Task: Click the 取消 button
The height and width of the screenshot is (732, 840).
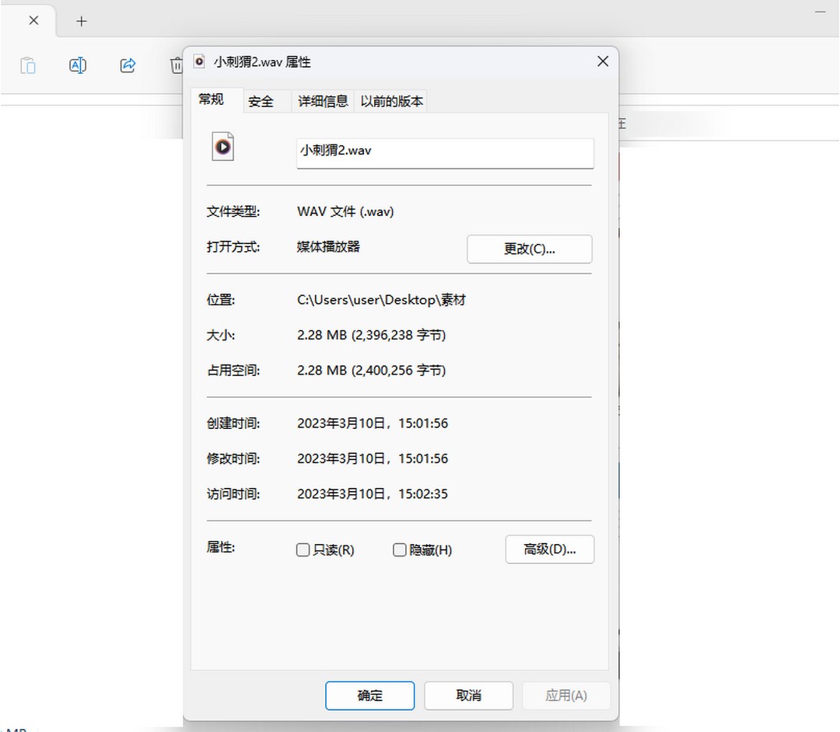Action: (468, 695)
